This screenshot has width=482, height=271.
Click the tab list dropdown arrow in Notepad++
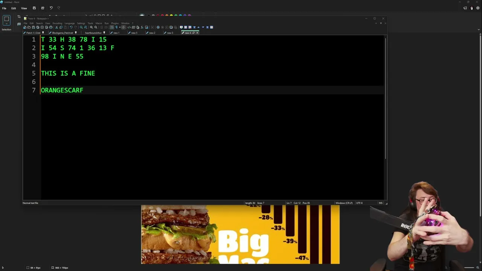pyautogui.click(x=381, y=23)
